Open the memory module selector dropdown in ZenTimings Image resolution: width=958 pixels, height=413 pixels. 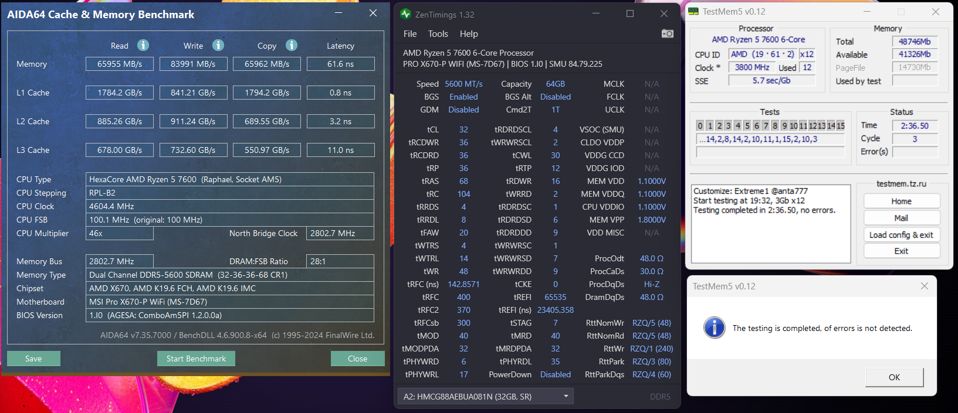(x=485, y=397)
